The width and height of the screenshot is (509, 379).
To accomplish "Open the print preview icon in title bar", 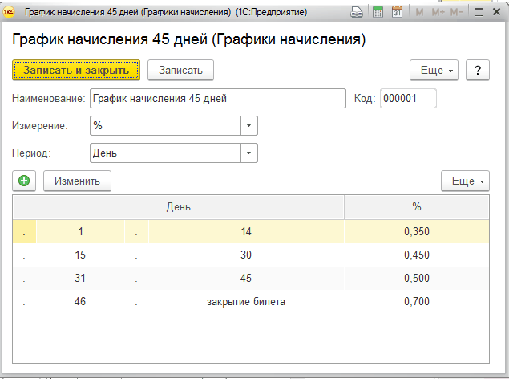I will tap(357, 12).
